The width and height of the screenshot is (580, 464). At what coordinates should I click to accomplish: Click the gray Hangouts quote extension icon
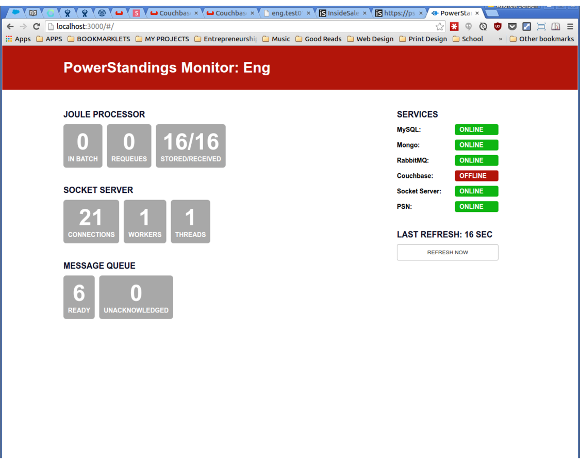(x=469, y=26)
